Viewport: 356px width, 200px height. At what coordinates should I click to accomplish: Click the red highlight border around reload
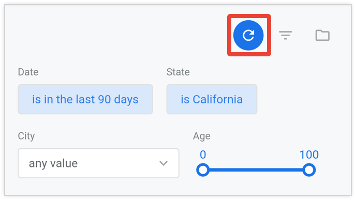click(x=249, y=16)
